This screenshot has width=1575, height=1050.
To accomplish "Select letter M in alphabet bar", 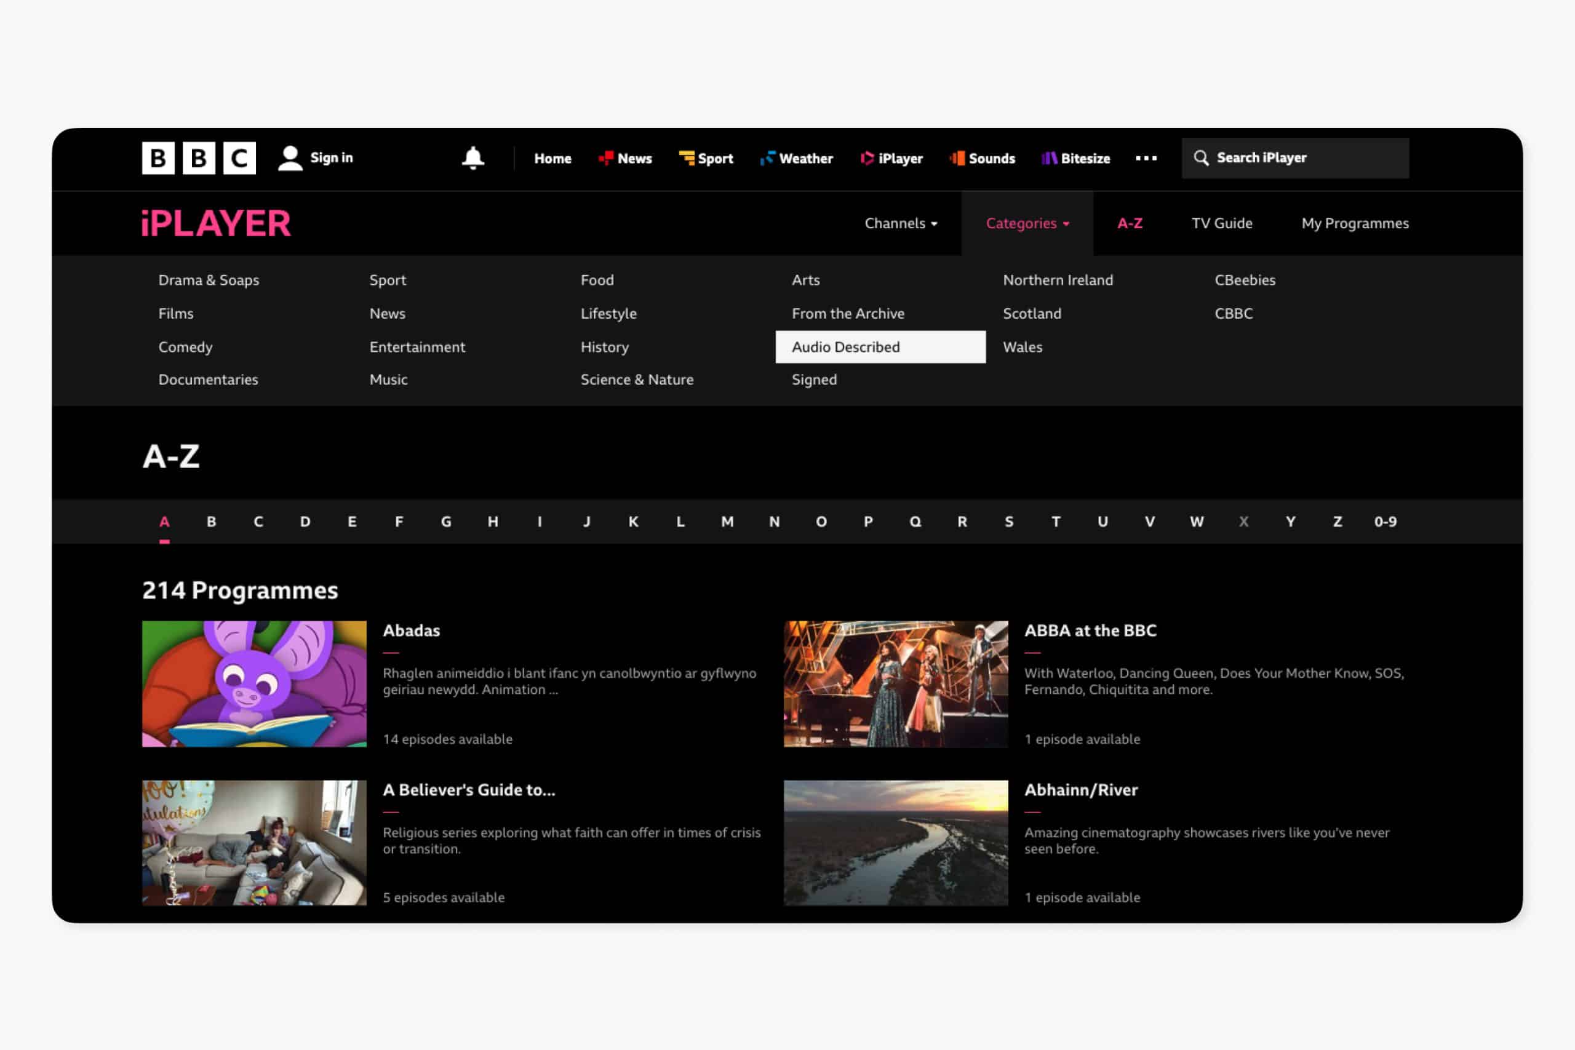I will 727,522.
